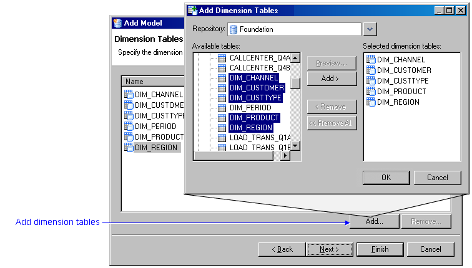Select DIM_PRODUCT in the Available tables tree
472x268 pixels.
point(254,118)
